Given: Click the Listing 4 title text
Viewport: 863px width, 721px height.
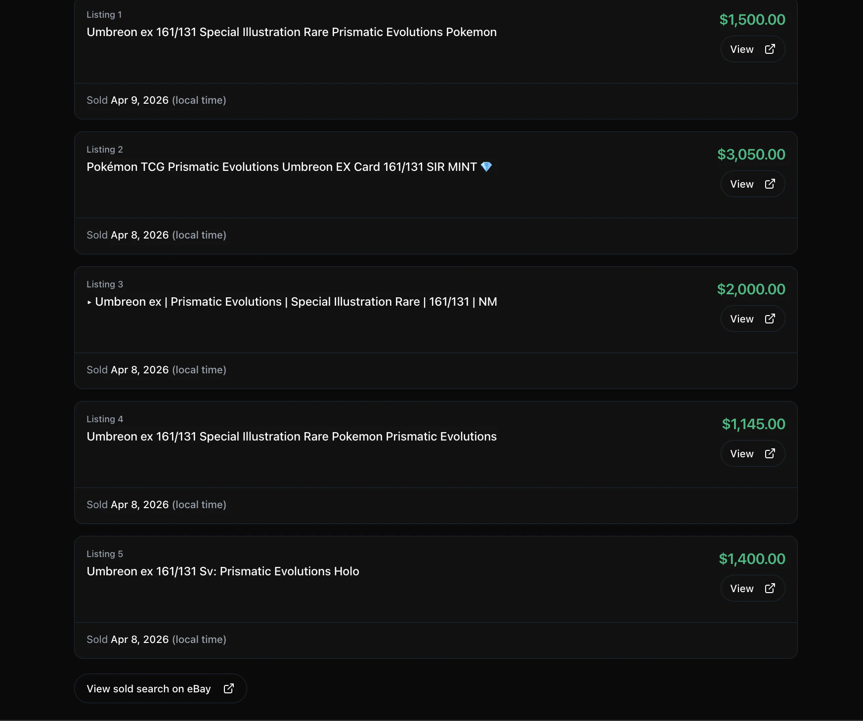Looking at the screenshot, I should 291,437.
